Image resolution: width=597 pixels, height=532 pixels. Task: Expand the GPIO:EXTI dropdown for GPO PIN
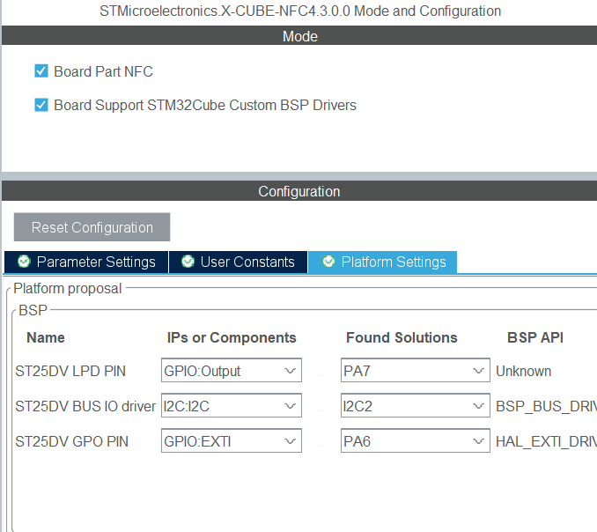pos(232,441)
